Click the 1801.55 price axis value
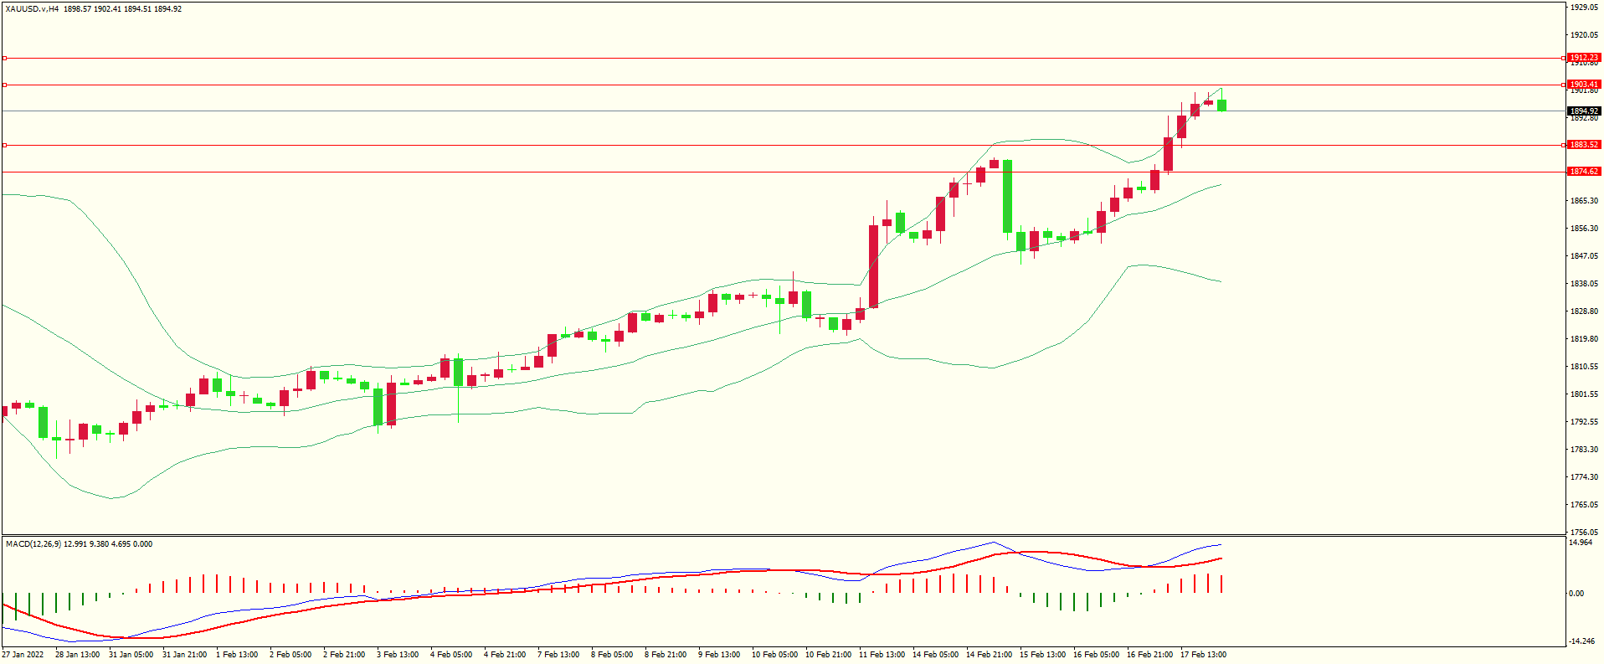Image resolution: width=1604 pixels, height=664 pixels. tap(1584, 394)
